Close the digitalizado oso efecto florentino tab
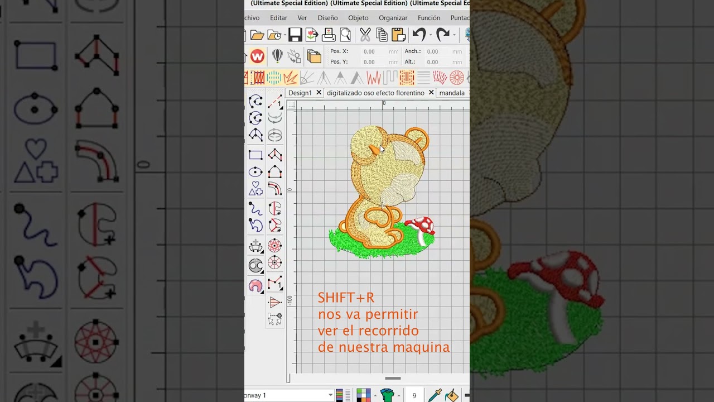714x402 pixels. [431, 93]
